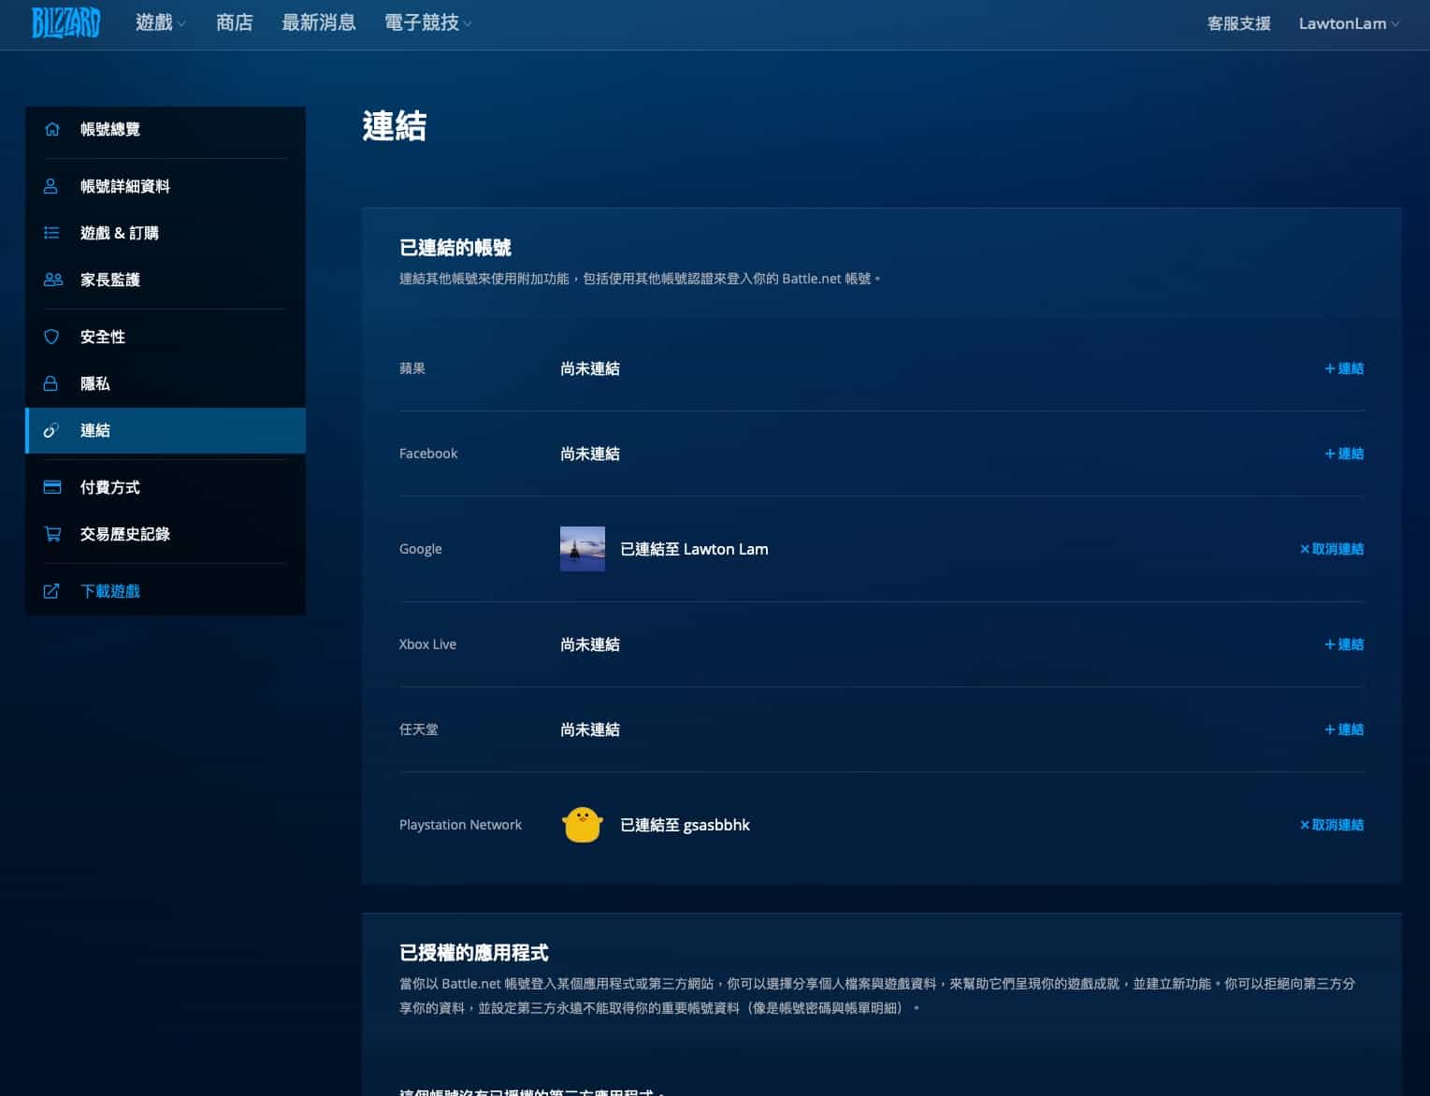
Task: Unlink the Playstation Network account
Action: [1332, 825]
